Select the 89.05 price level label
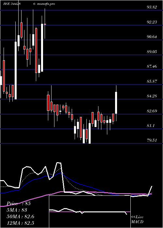The image size is (163, 228). 152,51
